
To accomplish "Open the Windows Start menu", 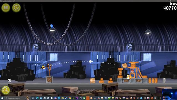I will pyautogui.click(x=2, y=98).
